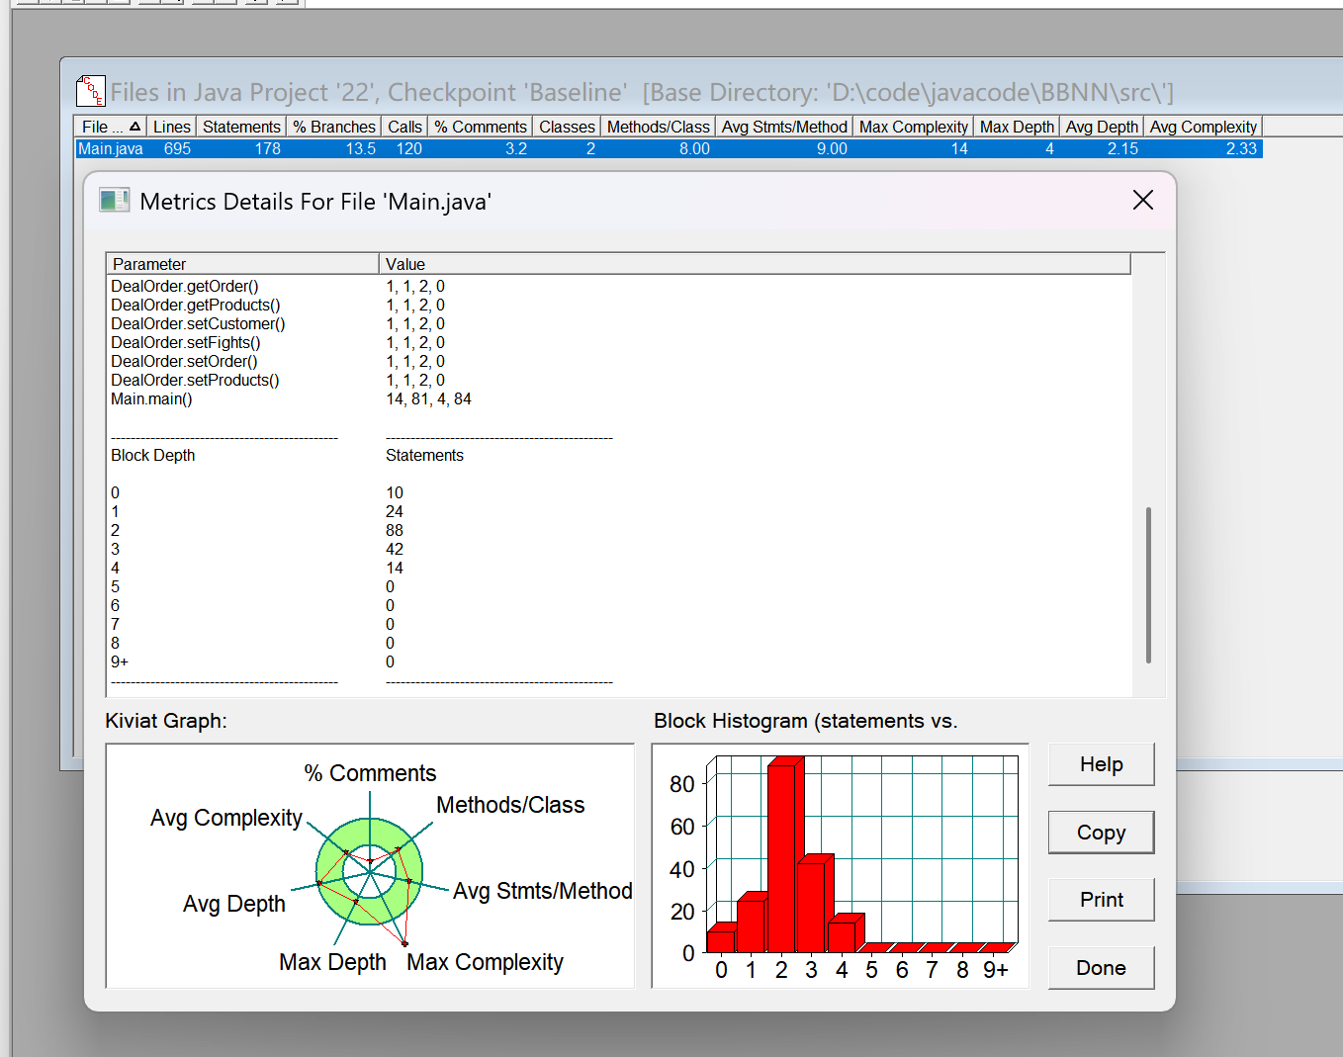The height and width of the screenshot is (1057, 1343).
Task: Click the SourceMonitor code icon beside Files title
Action: (x=91, y=91)
